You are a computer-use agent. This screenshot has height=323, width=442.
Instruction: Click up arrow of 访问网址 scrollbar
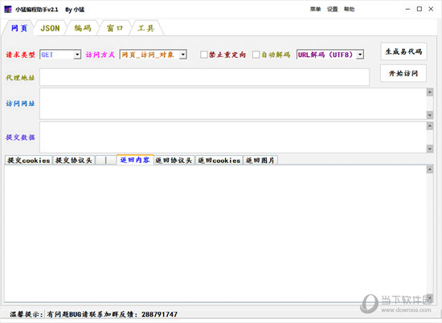(430, 92)
